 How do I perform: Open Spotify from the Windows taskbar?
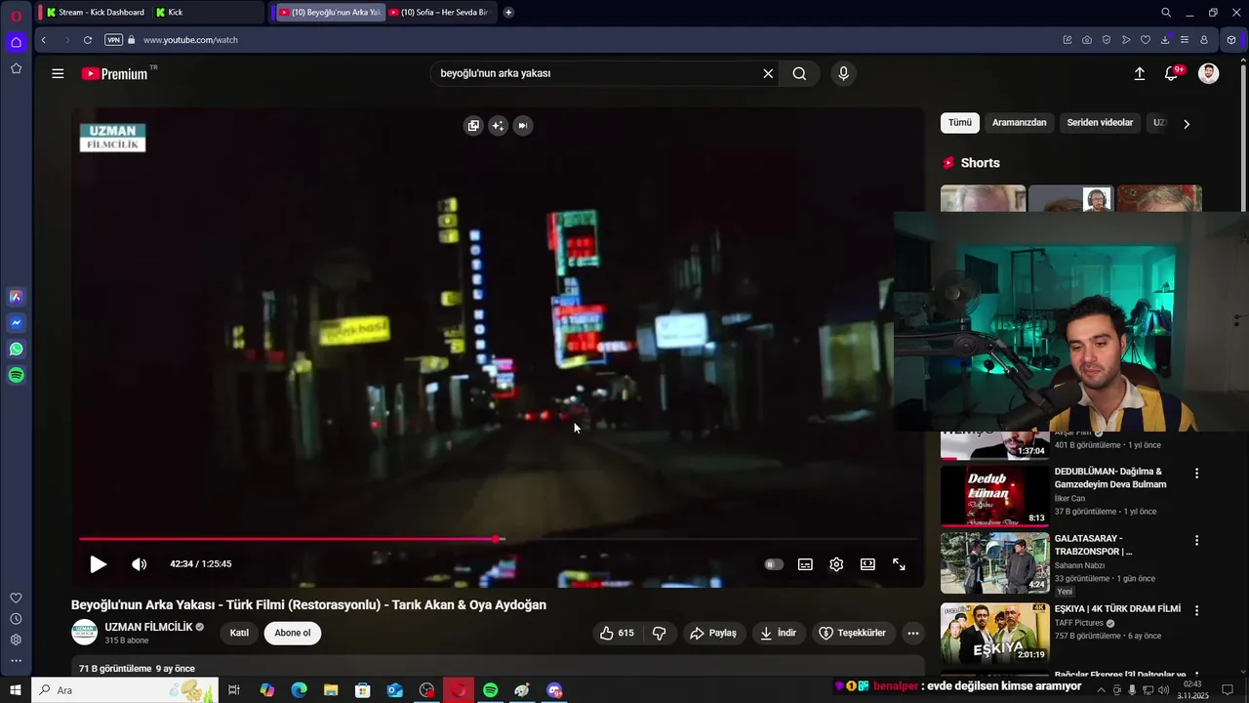[x=490, y=690]
